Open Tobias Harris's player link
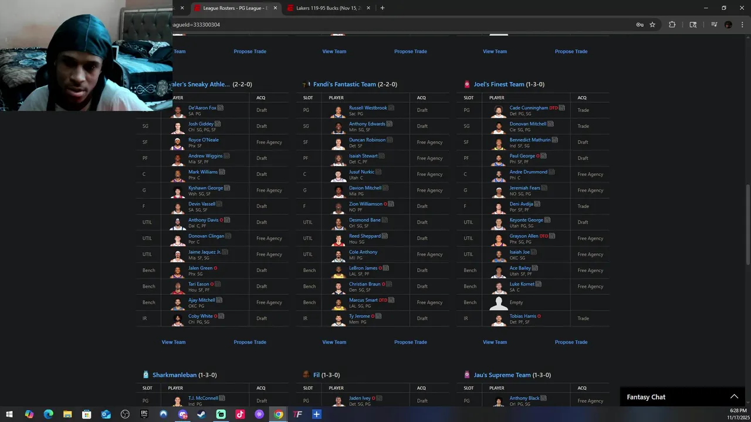 (523, 316)
